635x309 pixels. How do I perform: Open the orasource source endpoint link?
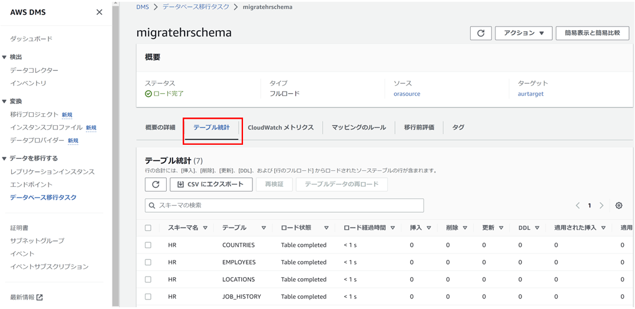pos(407,94)
